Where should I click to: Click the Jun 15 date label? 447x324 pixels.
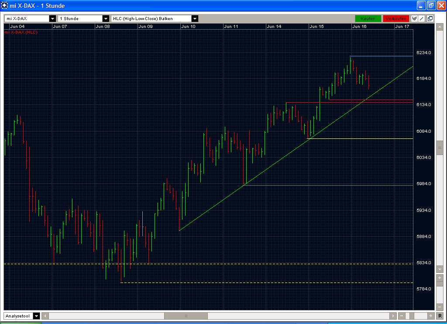317,27
